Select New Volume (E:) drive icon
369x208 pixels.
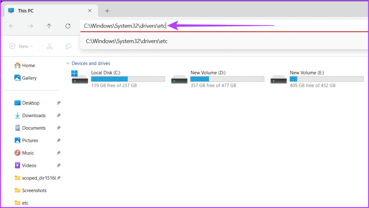[279, 79]
